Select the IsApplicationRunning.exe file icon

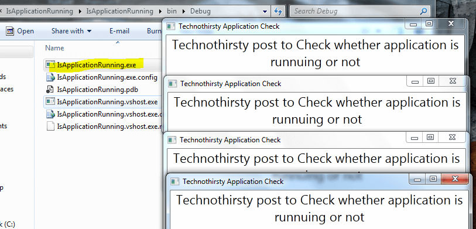[50, 64]
